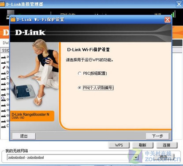Click the 我的无线网络 group label

(17, 151)
